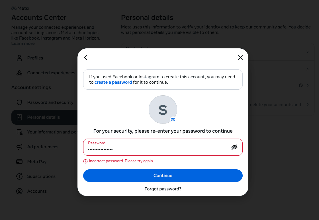
Task: Toggle password visibility eye icon
Action: (234, 147)
